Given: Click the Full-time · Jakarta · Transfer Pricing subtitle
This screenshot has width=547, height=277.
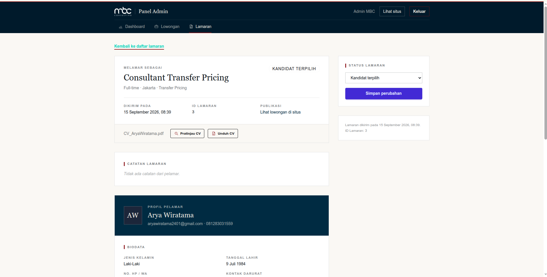Looking at the screenshot, I should coord(155,88).
